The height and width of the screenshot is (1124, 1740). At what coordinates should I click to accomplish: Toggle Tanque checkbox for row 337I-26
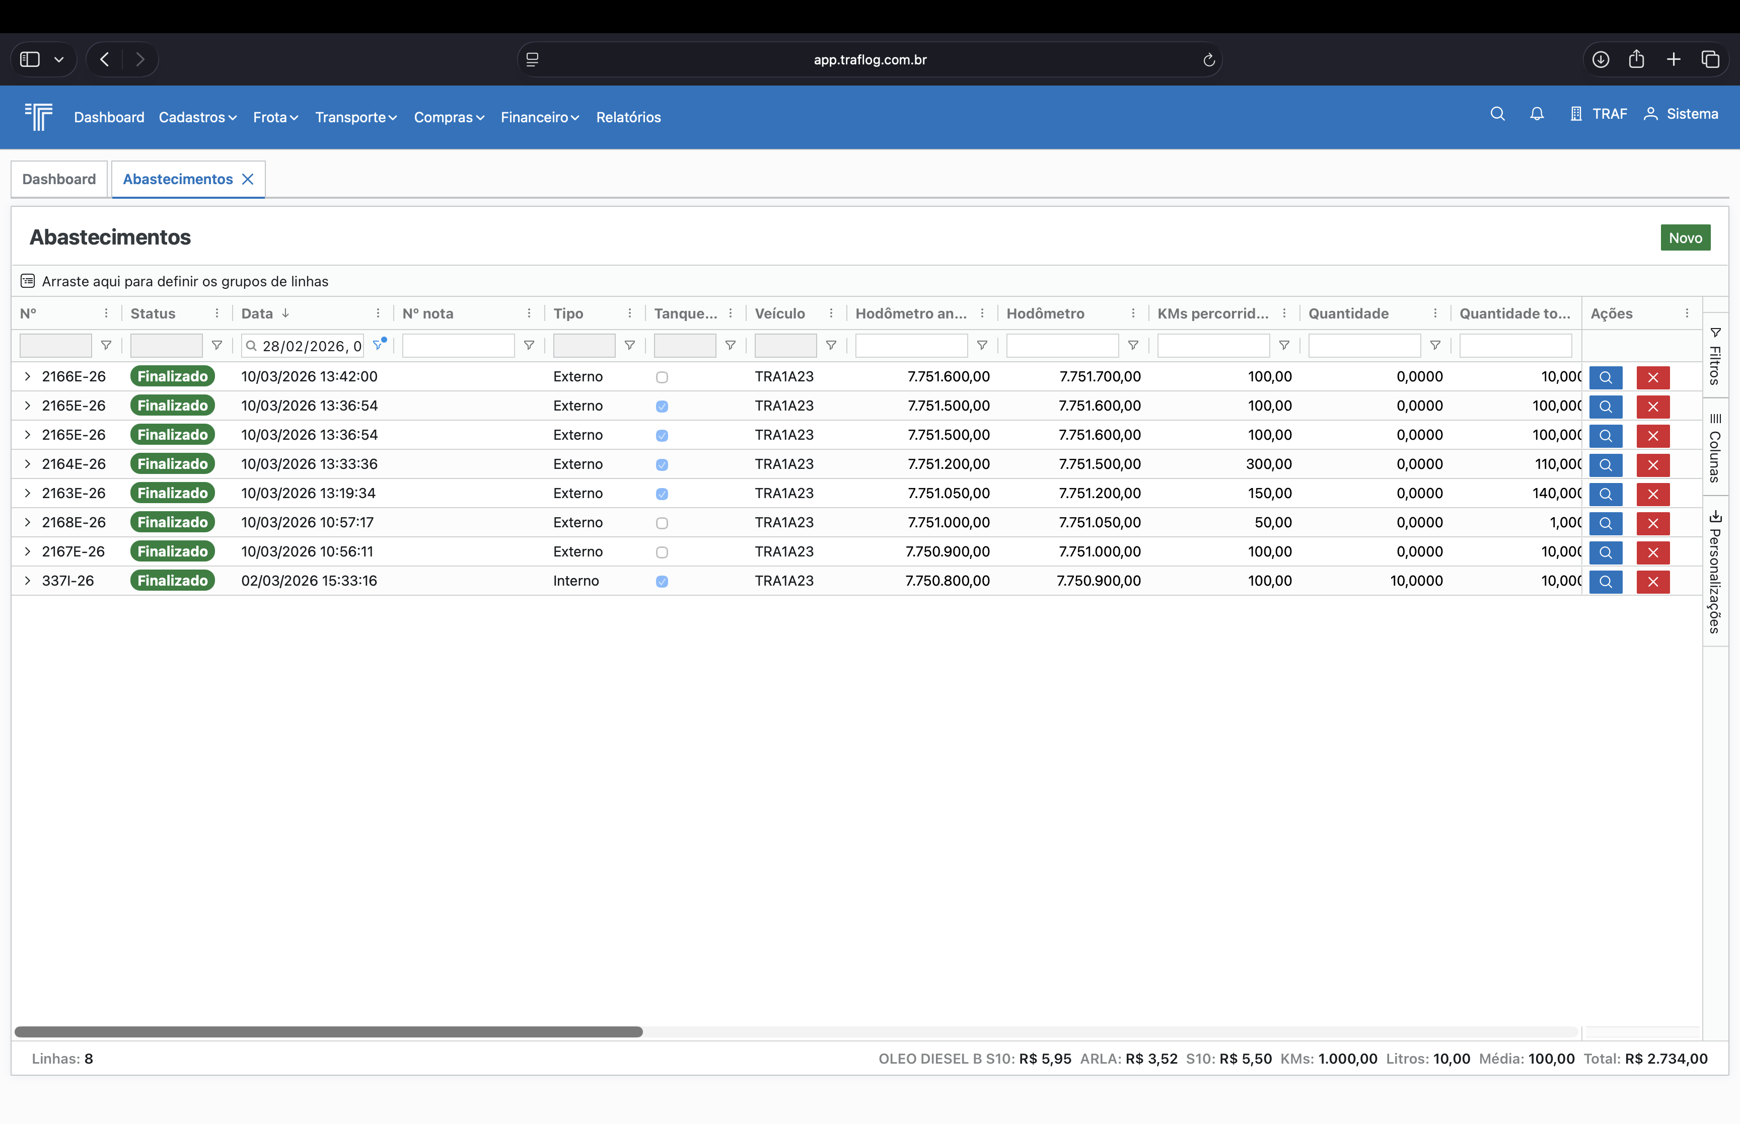tap(662, 582)
